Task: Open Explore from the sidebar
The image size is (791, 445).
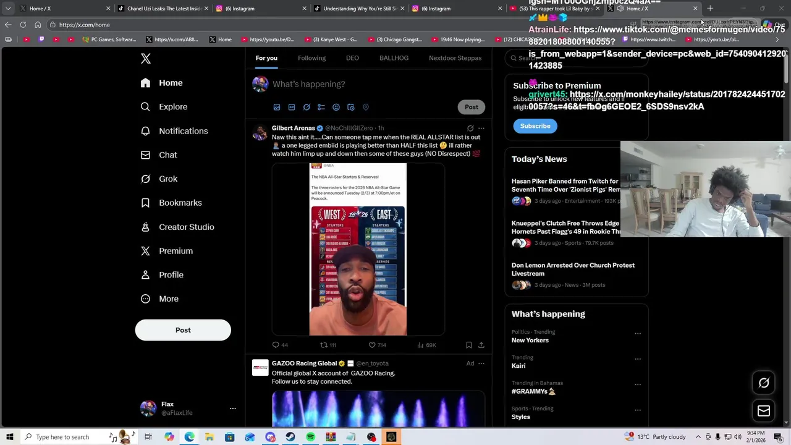Action: tap(164, 107)
